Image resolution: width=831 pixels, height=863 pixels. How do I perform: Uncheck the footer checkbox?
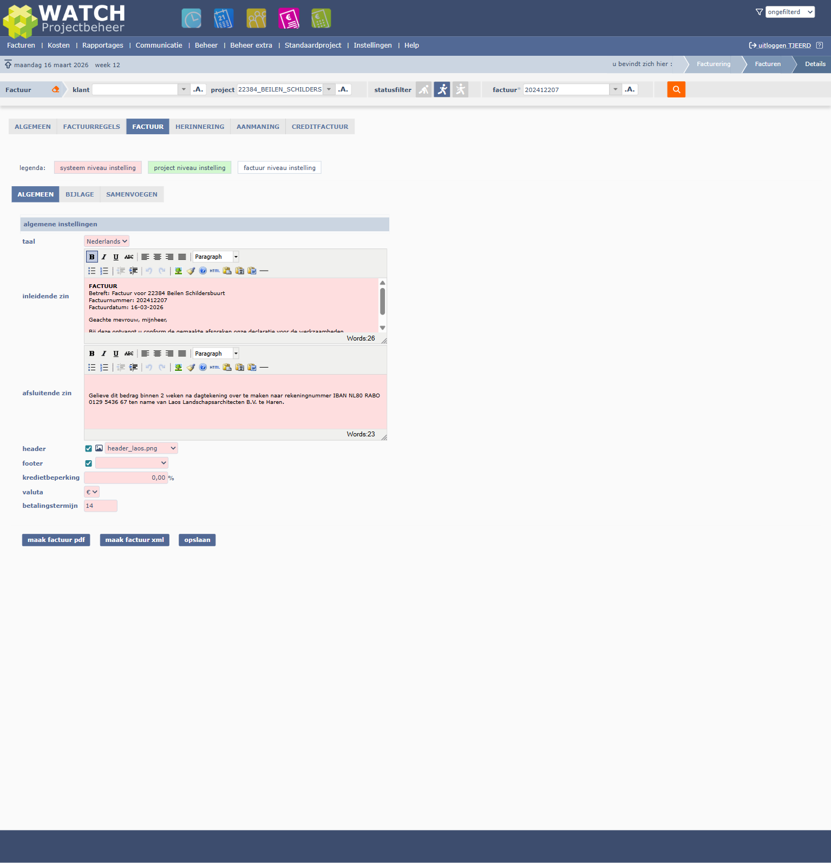coord(89,463)
